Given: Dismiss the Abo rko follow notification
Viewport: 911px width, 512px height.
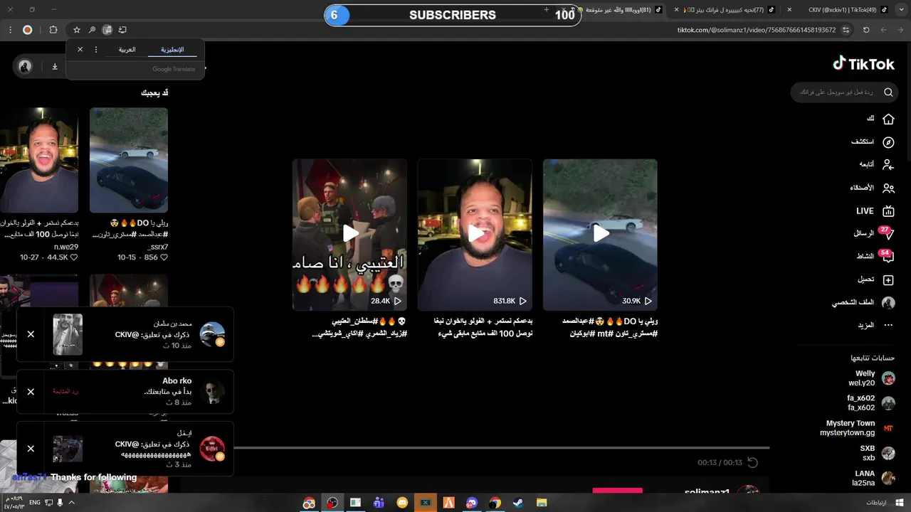Looking at the screenshot, I should click(31, 392).
